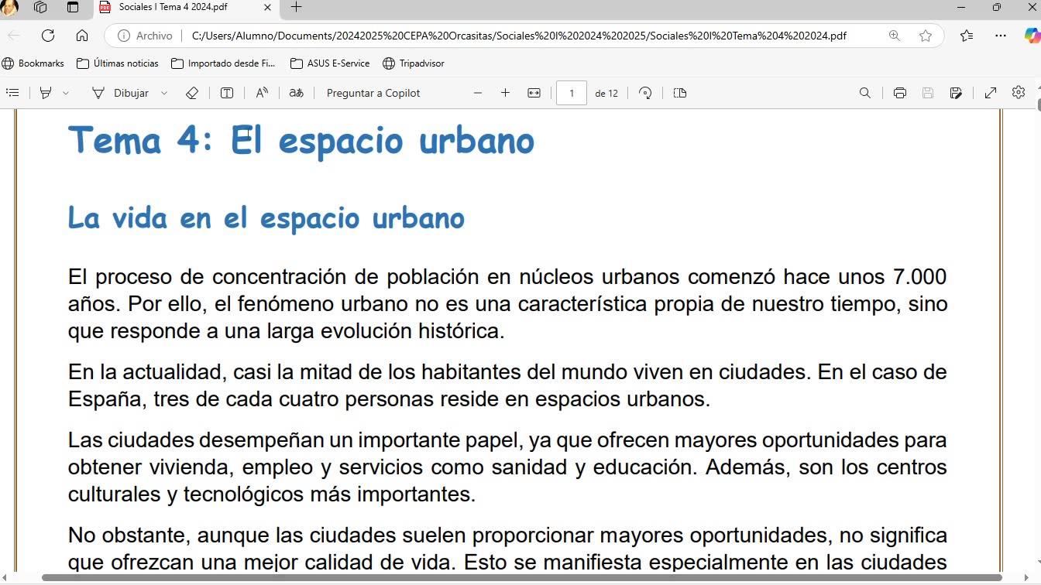
Task: Expand highlight color options arrow
Action: (66, 93)
